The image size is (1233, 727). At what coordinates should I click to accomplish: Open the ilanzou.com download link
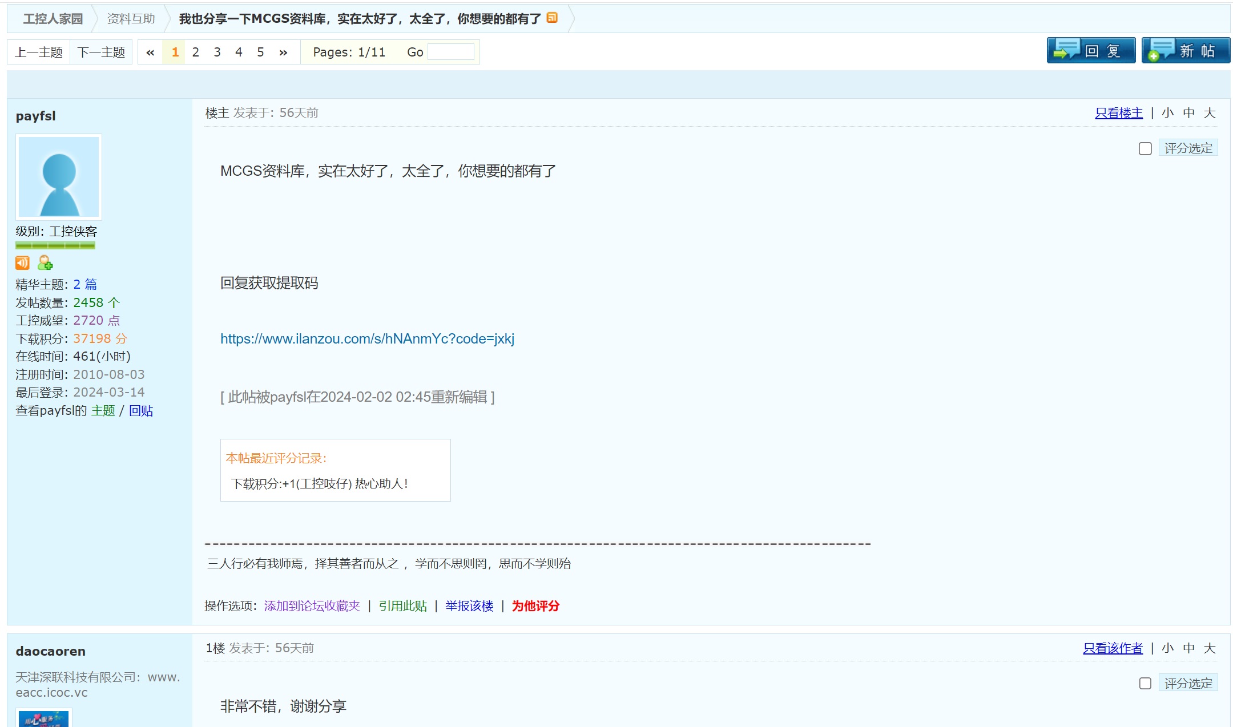[367, 339]
